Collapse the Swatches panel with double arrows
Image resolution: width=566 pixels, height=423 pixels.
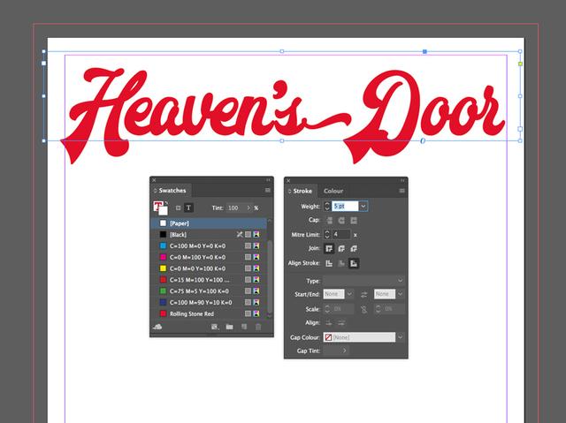(268, 180)
